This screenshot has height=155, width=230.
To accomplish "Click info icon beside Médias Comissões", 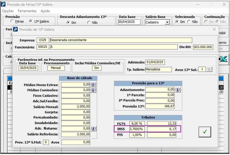I will tap(93, 90).
